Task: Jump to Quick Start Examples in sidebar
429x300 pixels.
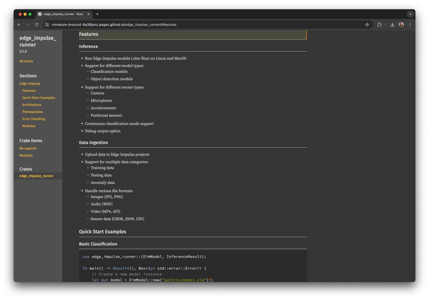Action: 39,98
